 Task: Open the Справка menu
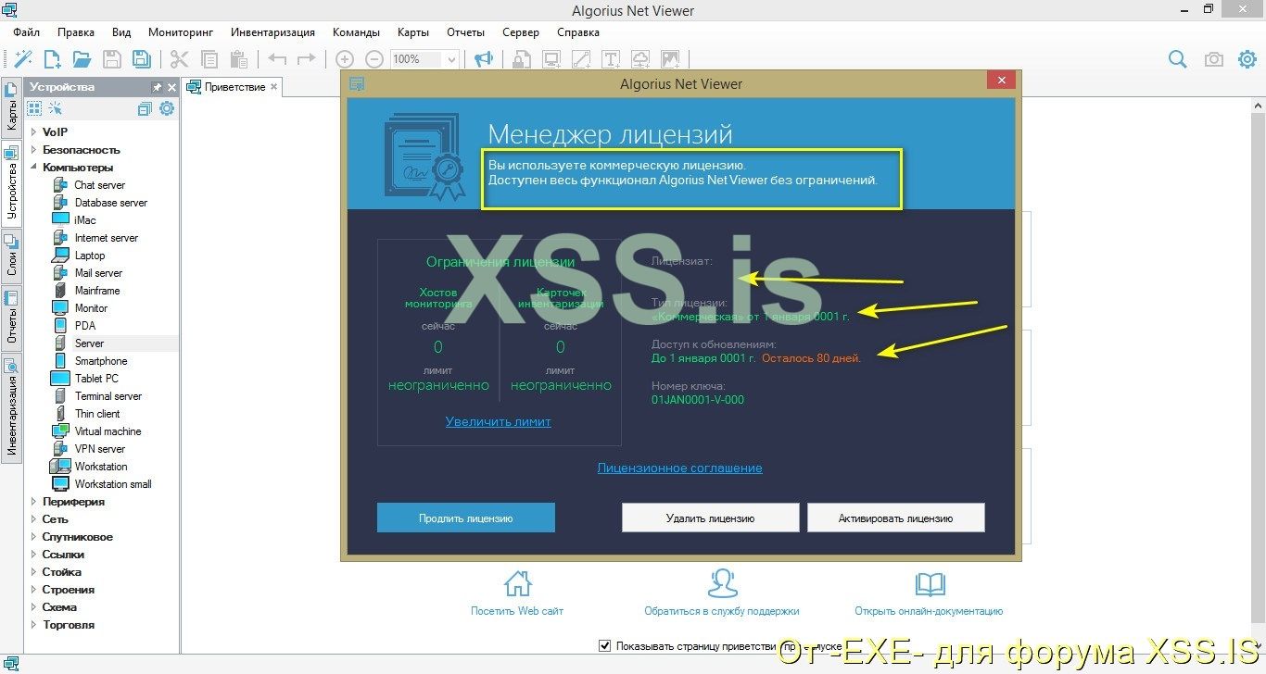click(x=578, y=32)
